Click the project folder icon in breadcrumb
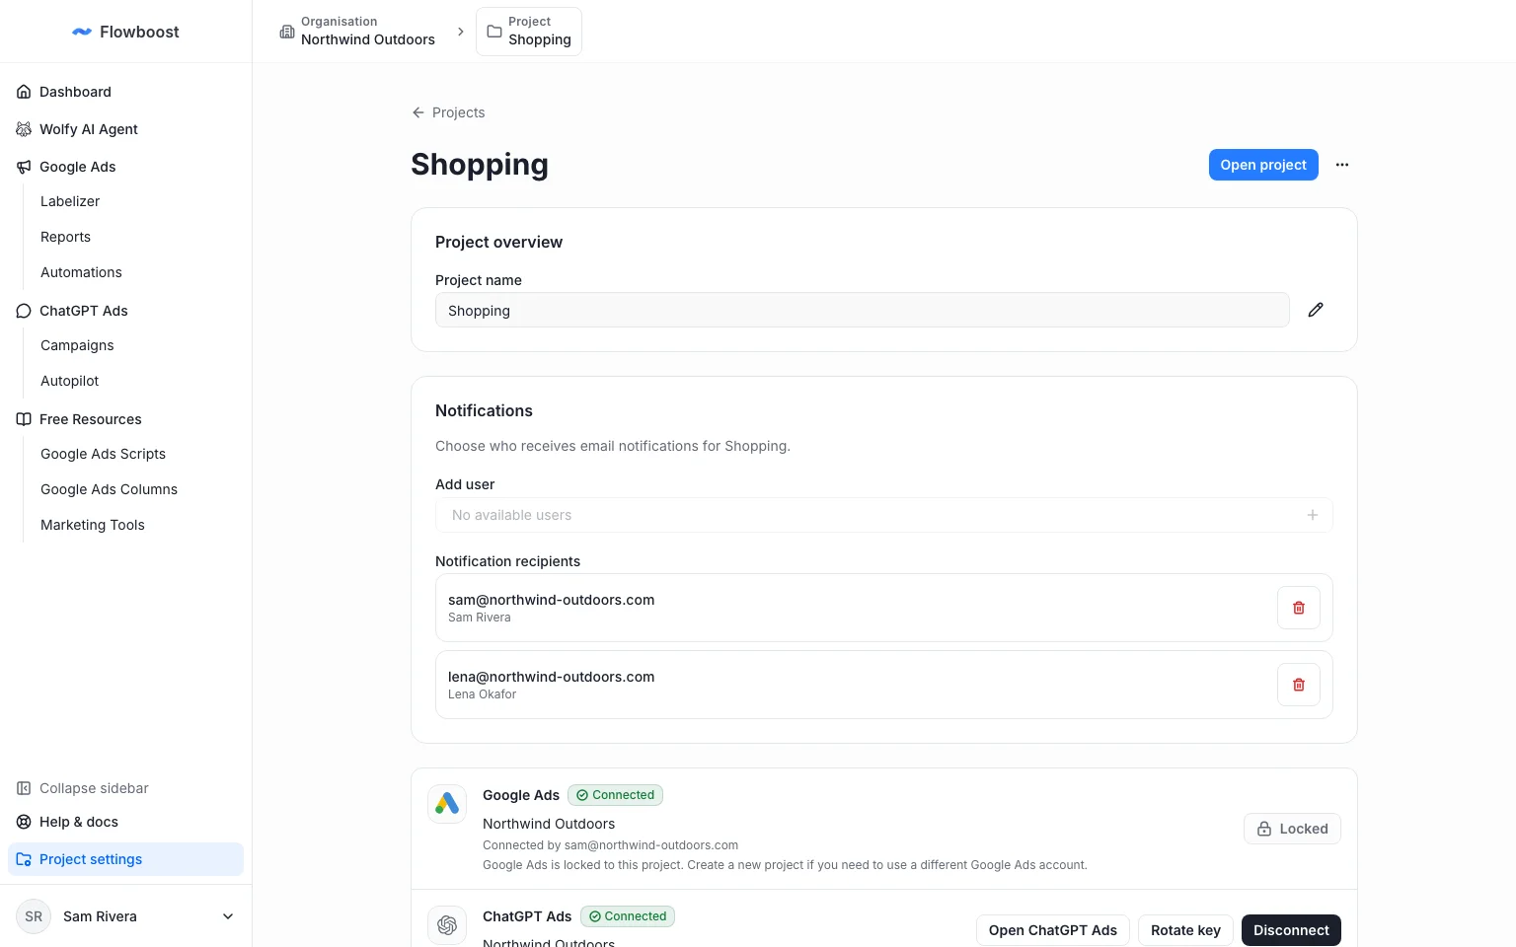This screenshot has width=1516, height=947. [494, 32]
